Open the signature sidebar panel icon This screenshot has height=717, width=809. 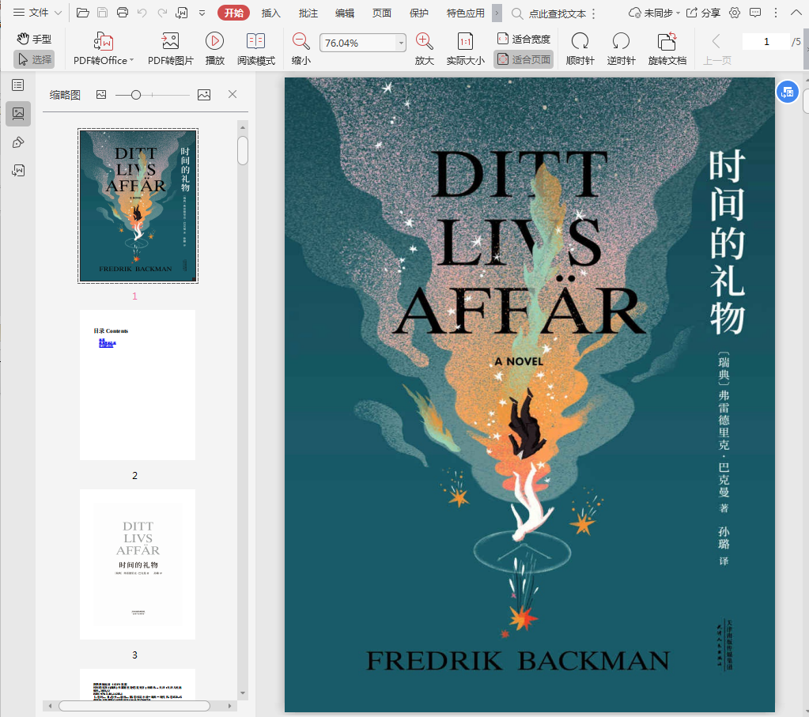coord(18,171)
